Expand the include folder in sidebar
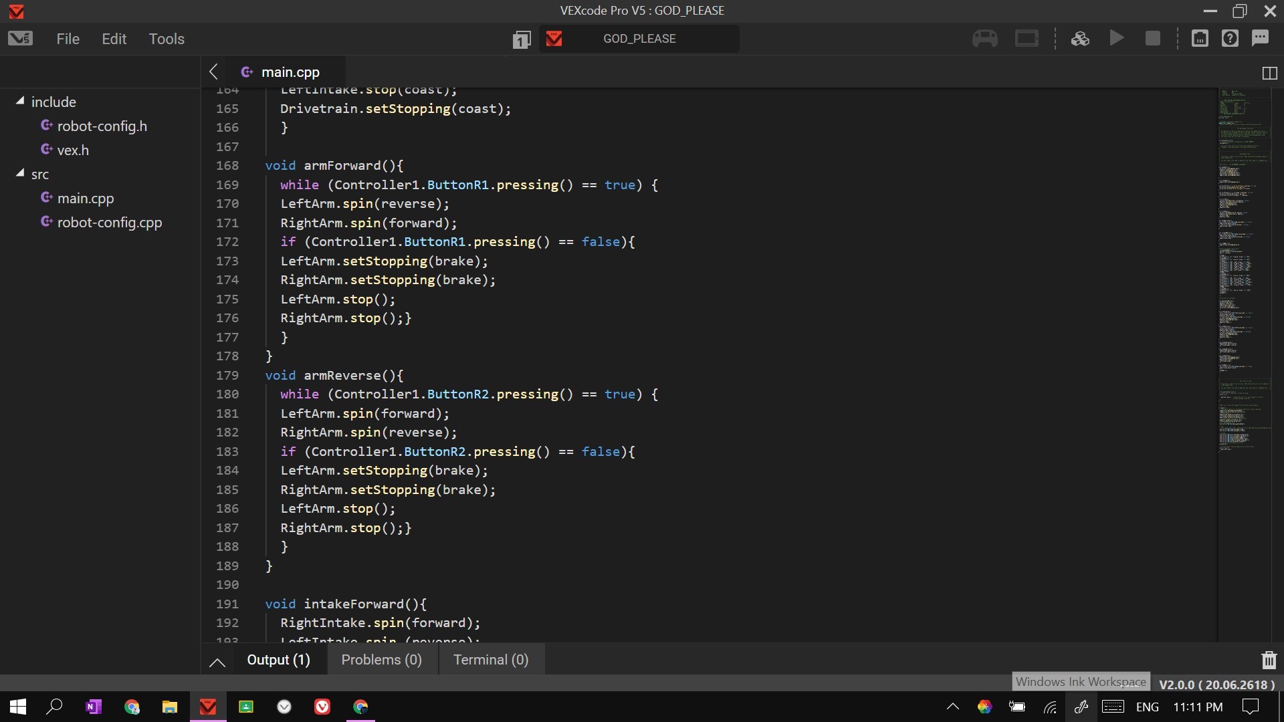Image resolution: width=1284 pixels, height=722 pixels. [19, 102]
